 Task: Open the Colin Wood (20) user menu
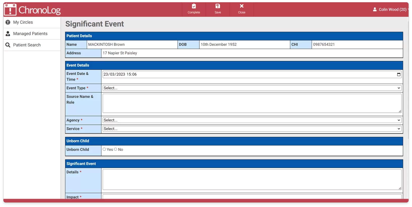pos(392,10)
